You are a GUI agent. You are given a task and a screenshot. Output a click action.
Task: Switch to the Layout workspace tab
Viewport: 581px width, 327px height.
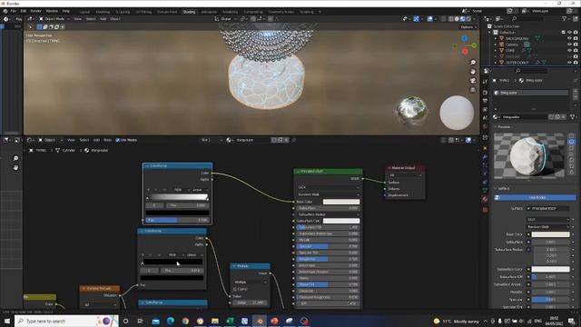point(84,12)
